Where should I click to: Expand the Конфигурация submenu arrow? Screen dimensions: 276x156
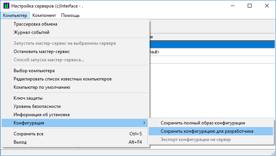[x=144, y=123]
